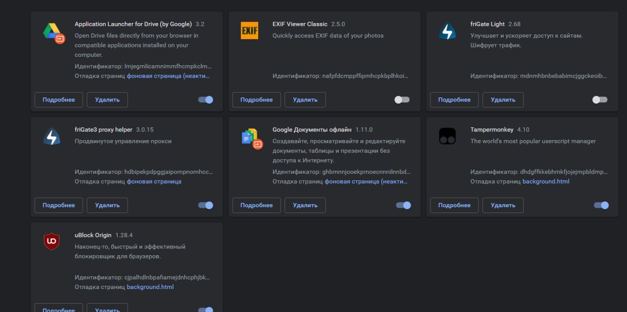The image size is (627, 312).
Task: Select the uBlock Origin title text
Action: pos(93,235)
